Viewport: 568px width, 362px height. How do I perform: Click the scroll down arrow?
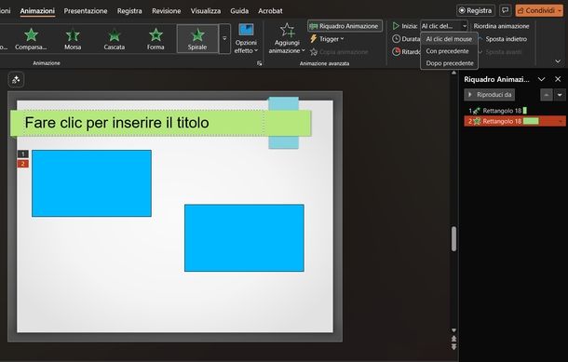point(453,330)
